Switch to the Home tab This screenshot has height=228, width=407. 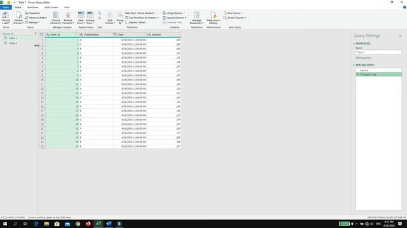click(18, 7)
